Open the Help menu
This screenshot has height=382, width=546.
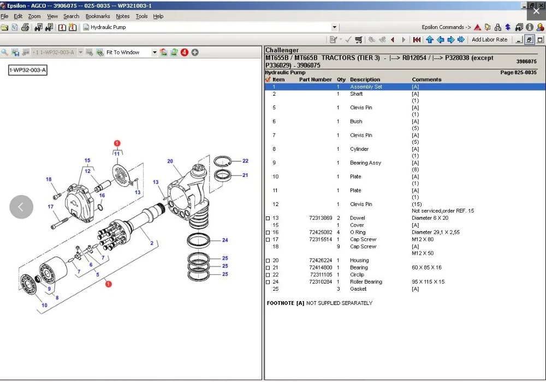(x=158, y=16)
